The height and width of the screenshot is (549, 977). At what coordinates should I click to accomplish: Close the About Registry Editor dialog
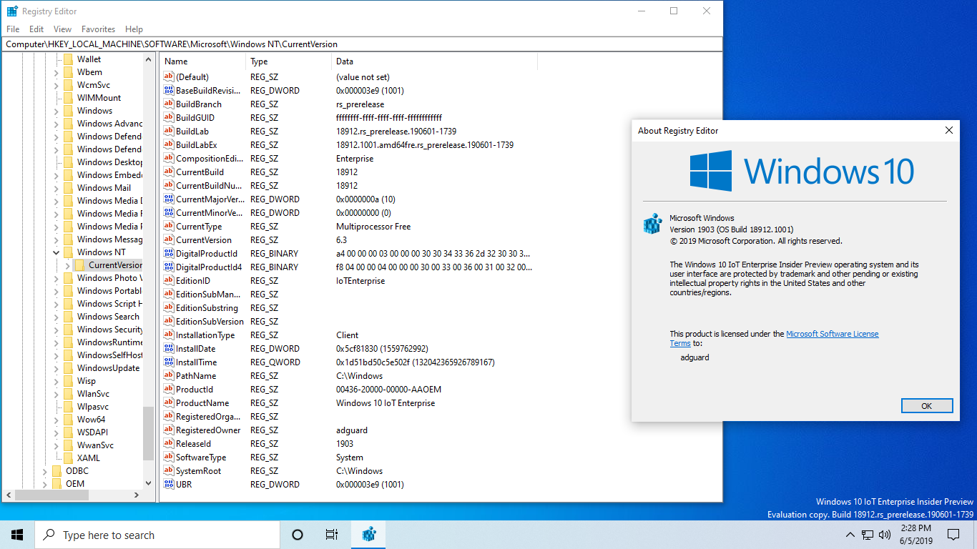[x=949, y=131]
